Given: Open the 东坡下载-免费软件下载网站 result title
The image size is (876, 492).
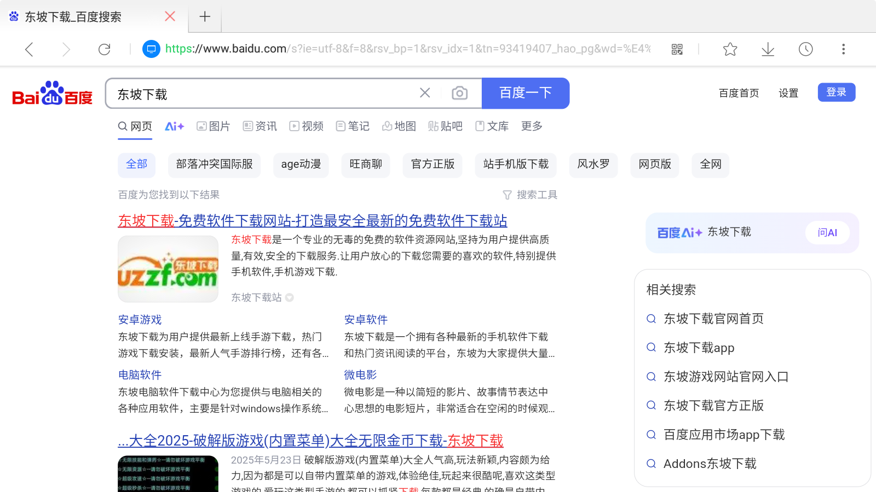Looking at the screenshot, I should 313,221.
